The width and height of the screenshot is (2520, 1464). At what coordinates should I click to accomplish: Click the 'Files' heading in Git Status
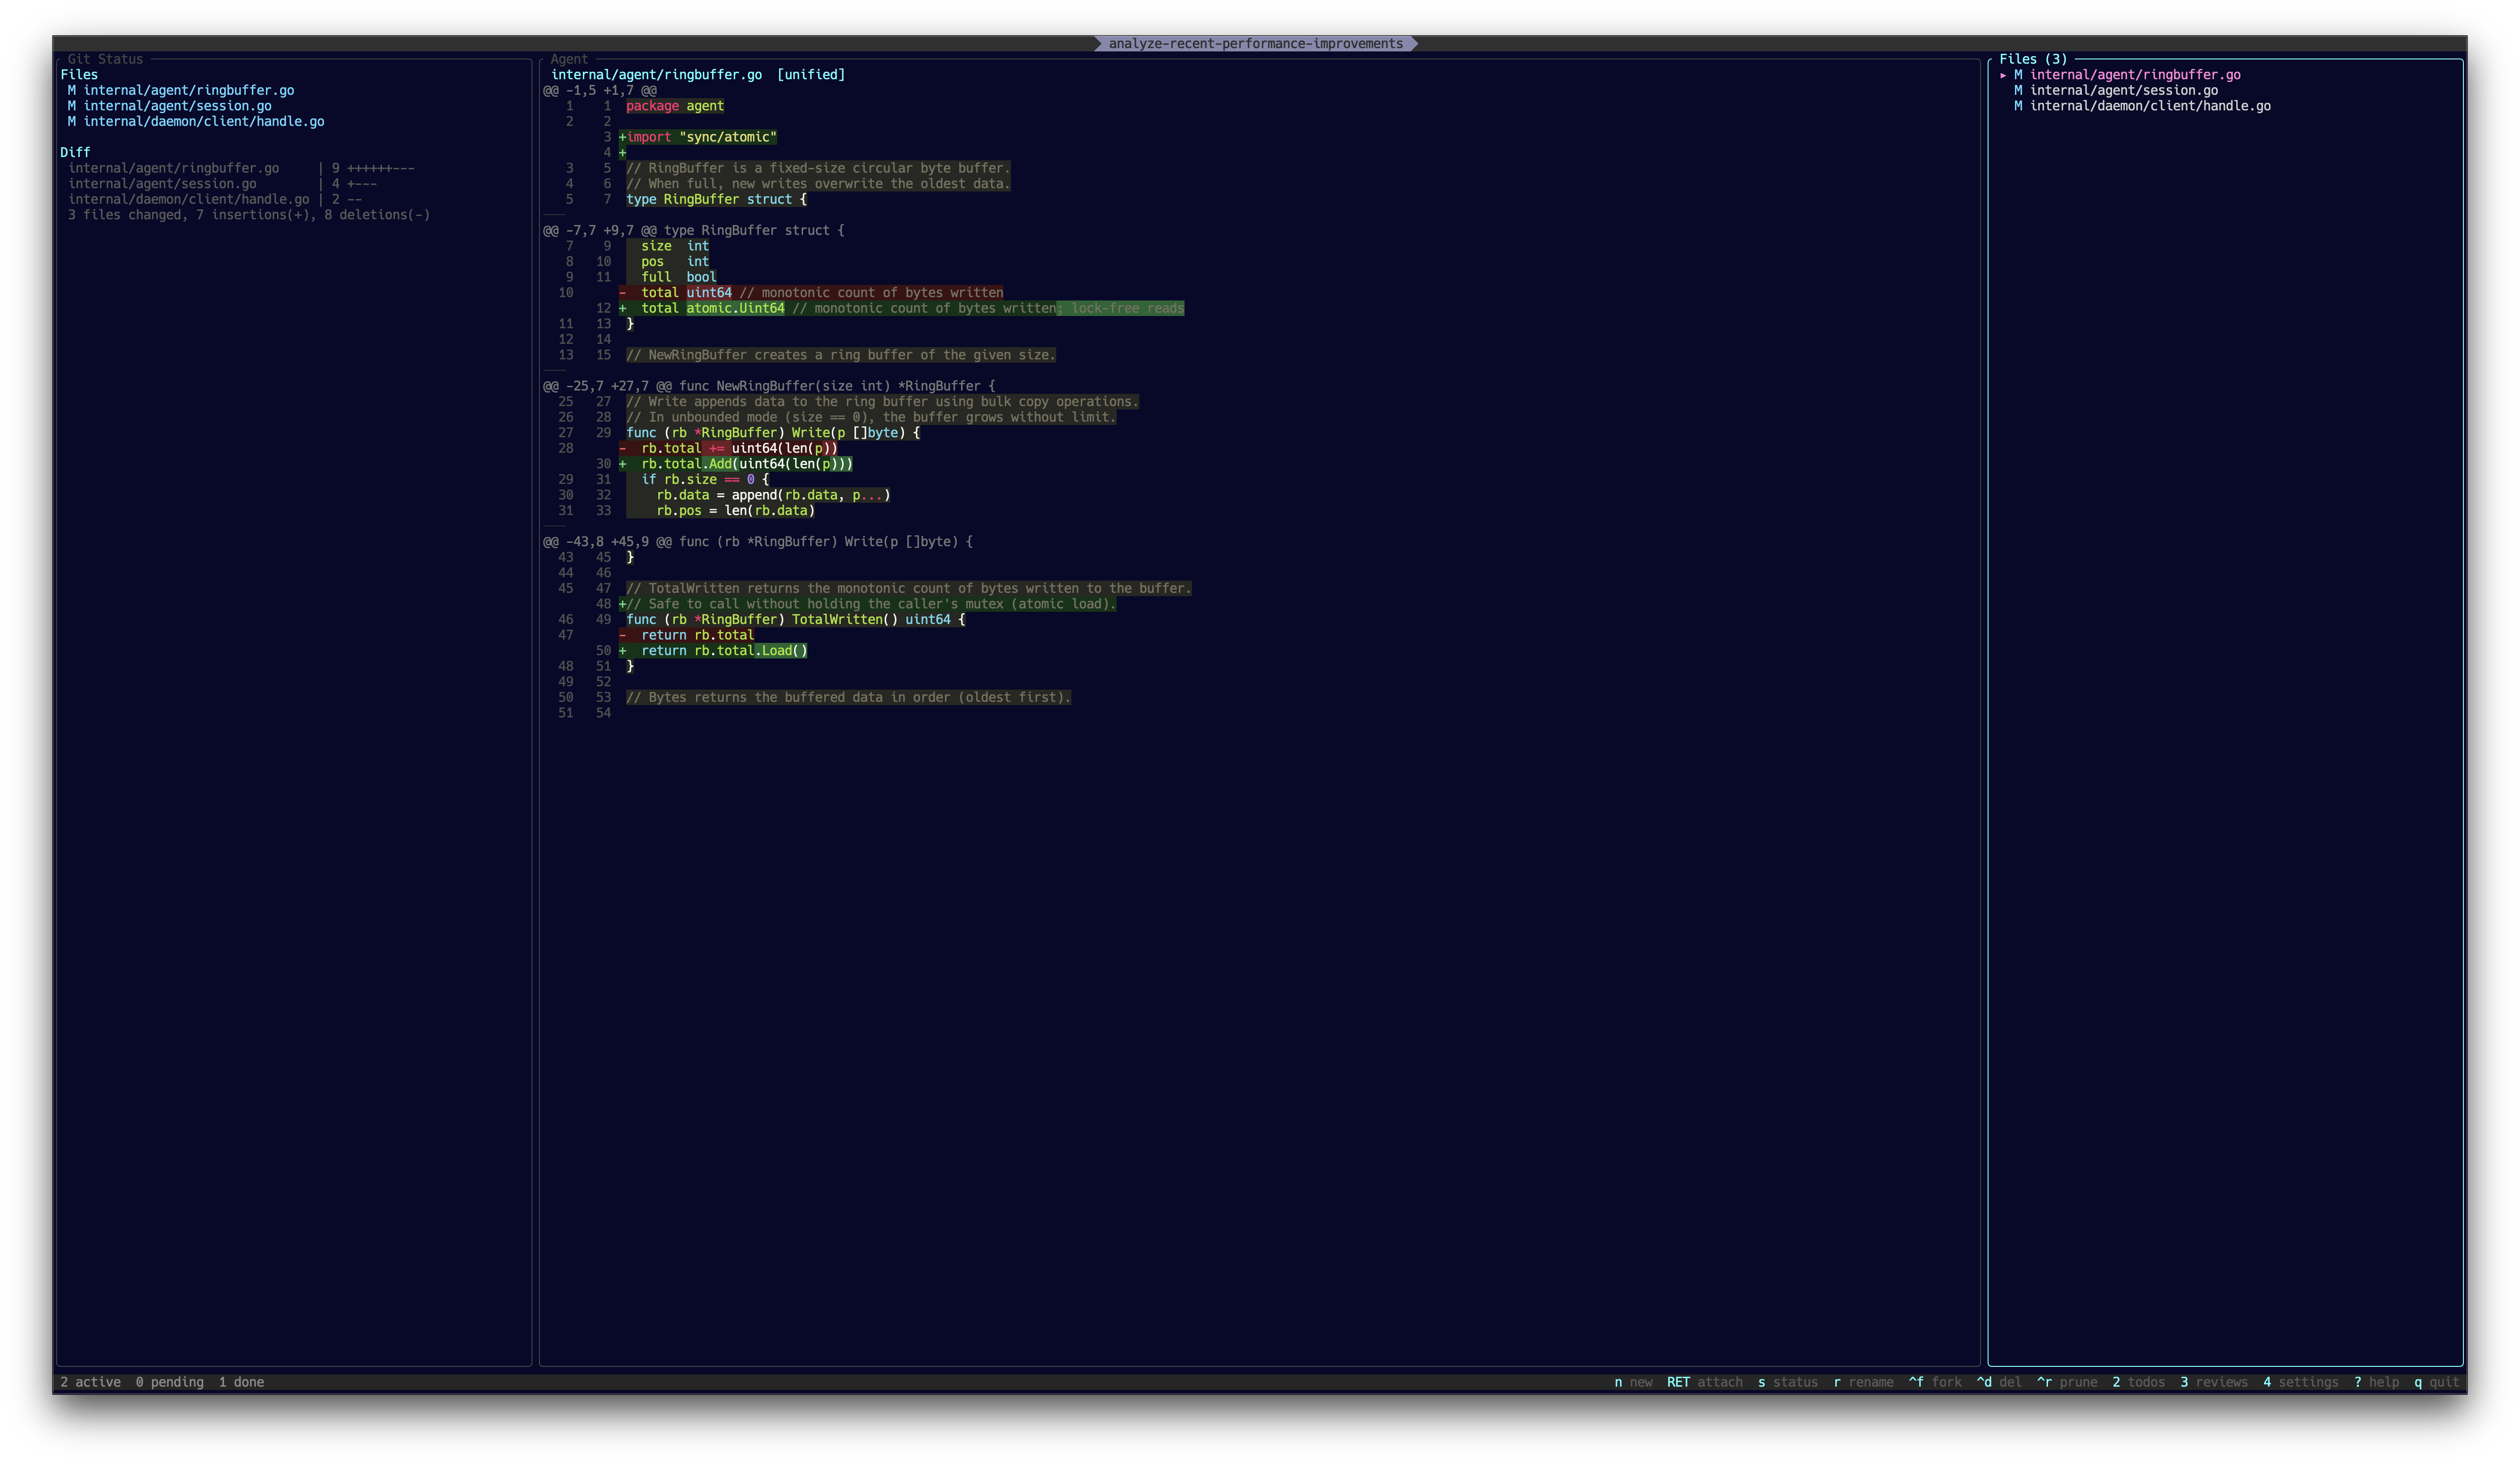tap(79, 75)
